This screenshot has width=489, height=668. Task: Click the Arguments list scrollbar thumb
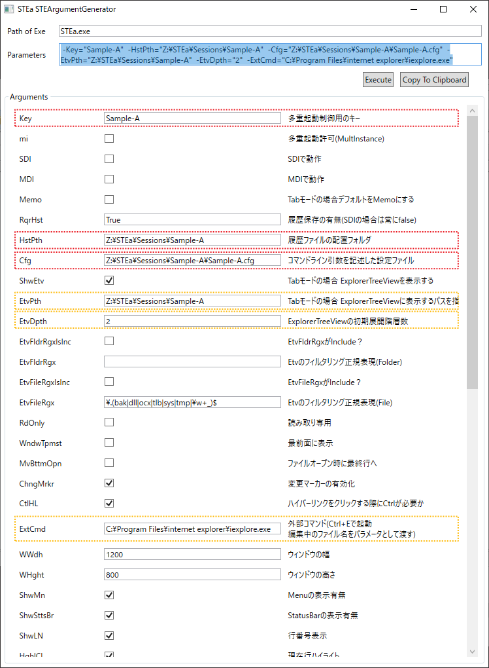click(472, 252)
